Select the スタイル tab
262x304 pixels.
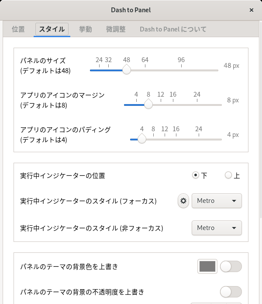click(x=52, y=29)
